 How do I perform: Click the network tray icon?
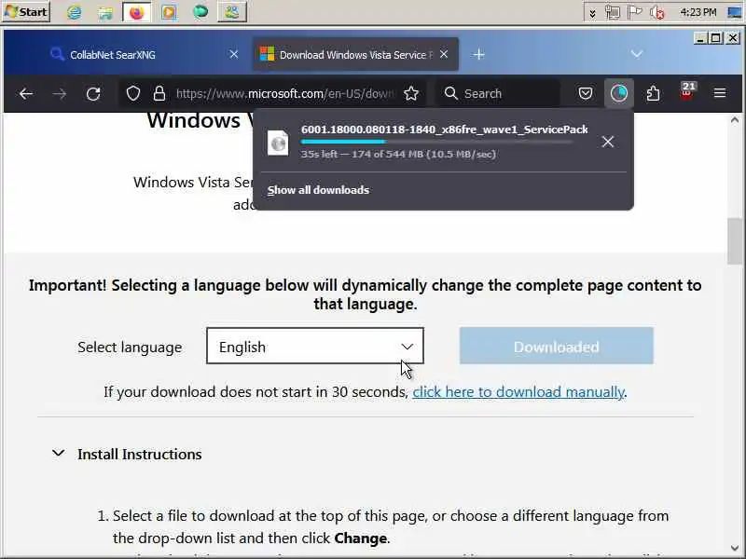click(x=613, y=12)
